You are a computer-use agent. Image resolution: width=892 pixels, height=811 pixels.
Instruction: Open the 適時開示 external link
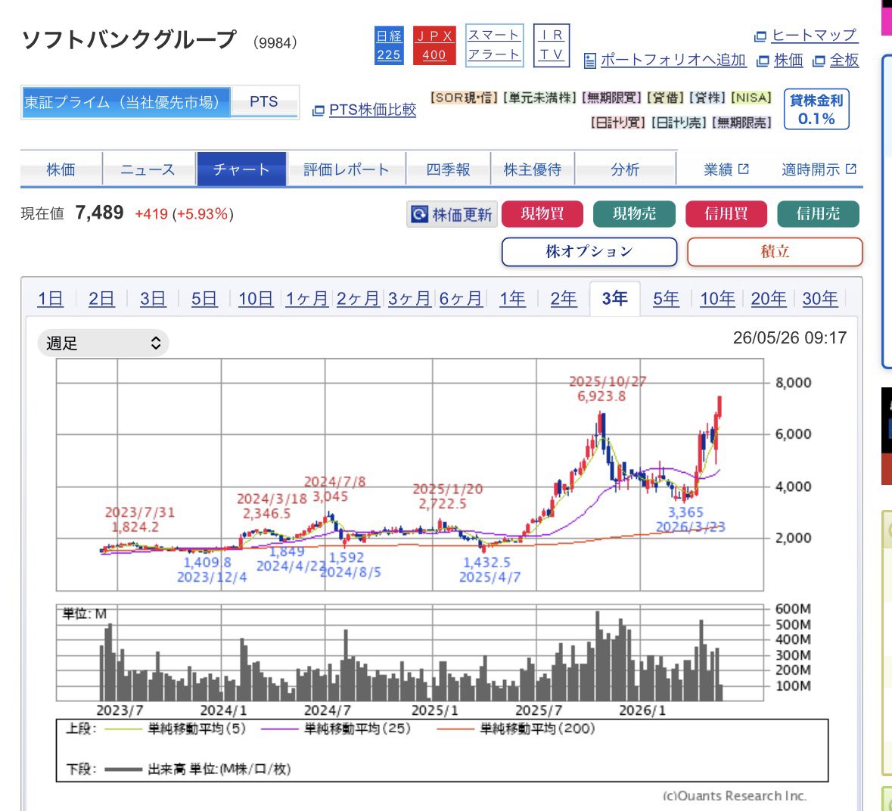[819, 169]
